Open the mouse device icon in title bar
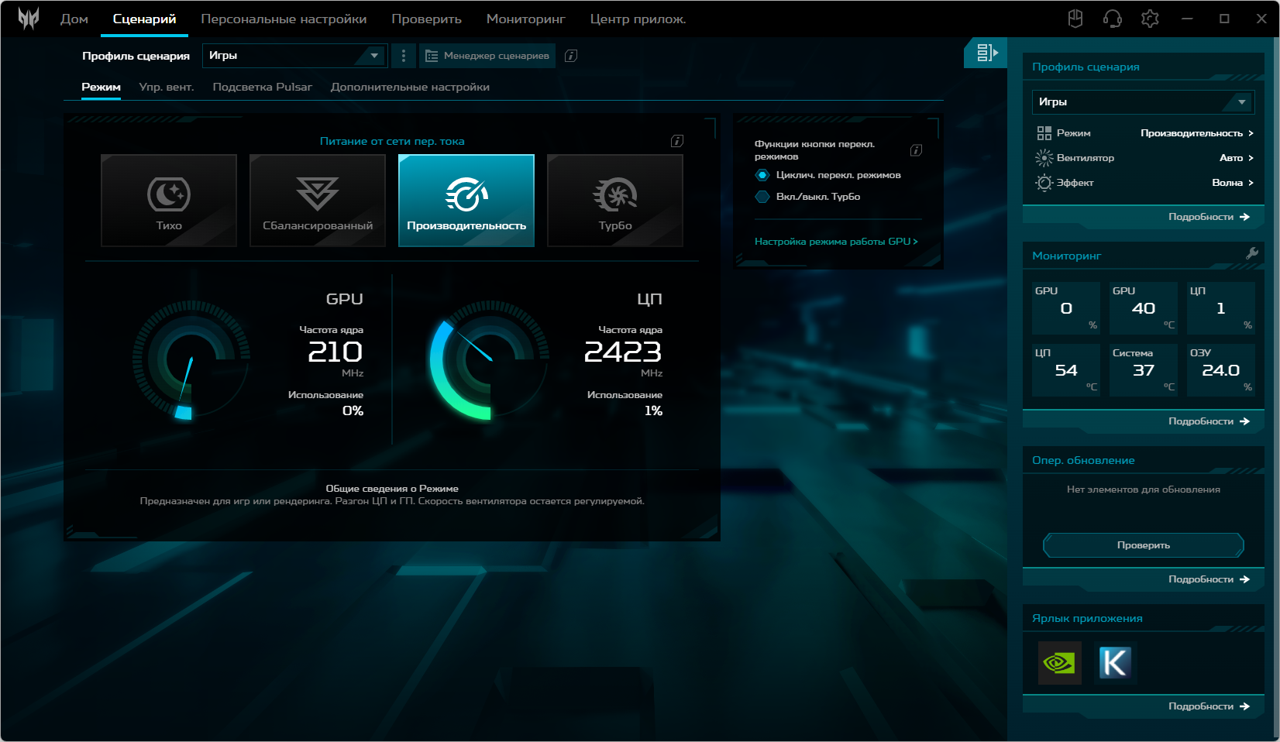This screenshot has height=742, width=1280. coord(1075,19)
